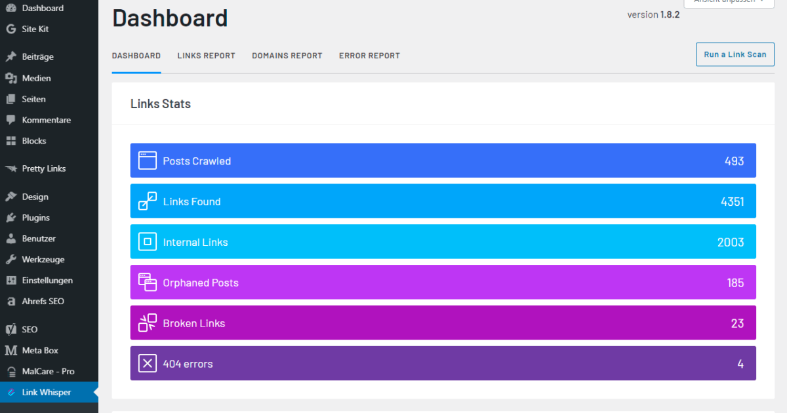Click the Broken Links icon
The height and width of the screenshot is (413, 787).
tap(148, 323)
